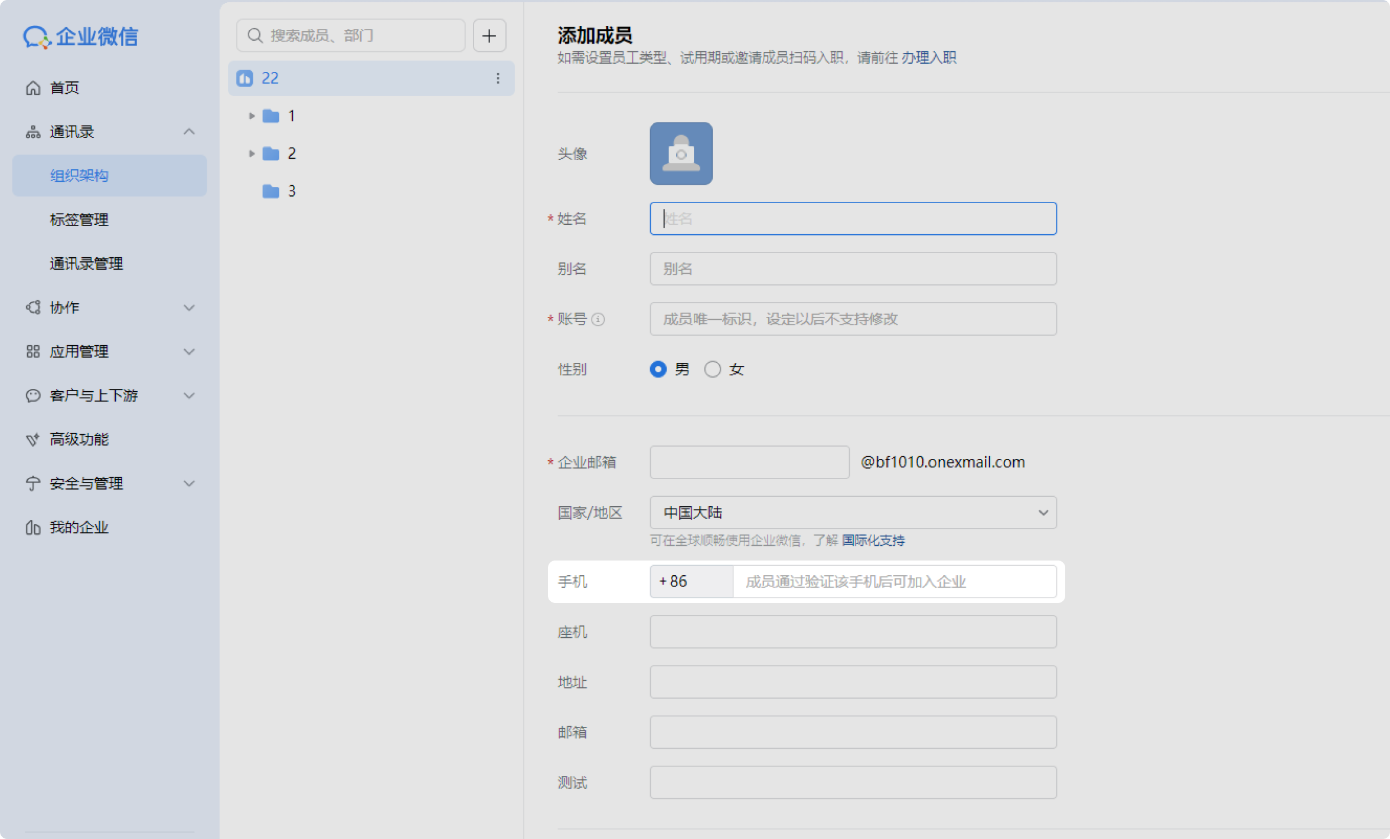This screenshot has height=839, width=1390.
Task: Click the plus add button
Action: [x=489, y=35]
